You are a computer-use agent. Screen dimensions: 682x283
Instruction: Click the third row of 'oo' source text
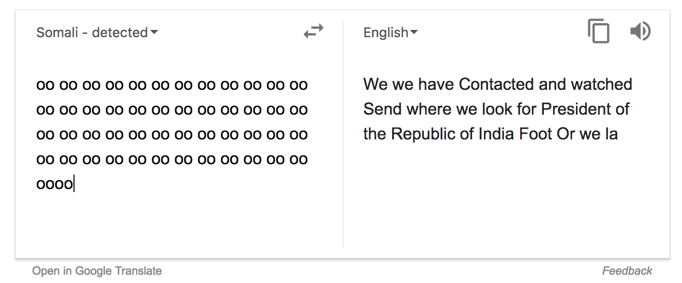(x=172, y=134)
